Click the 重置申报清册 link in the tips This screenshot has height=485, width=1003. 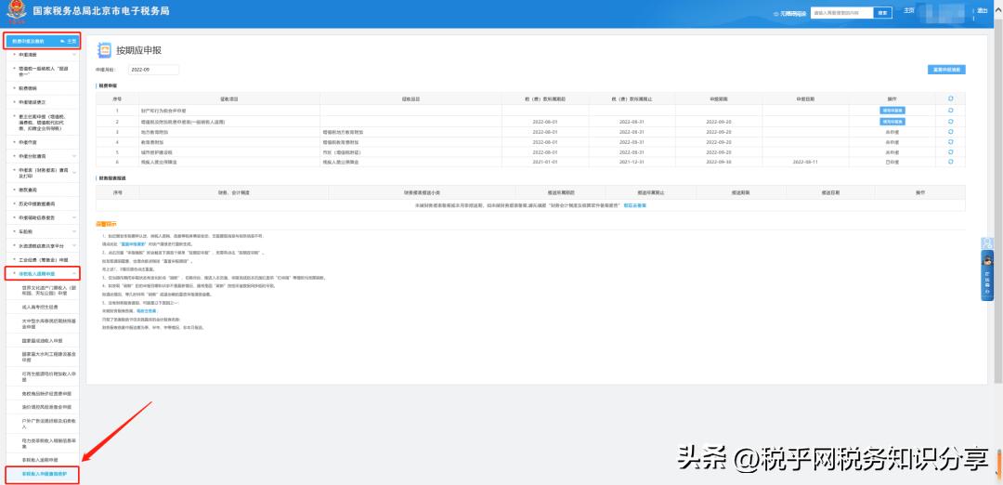tap(133, 245)
